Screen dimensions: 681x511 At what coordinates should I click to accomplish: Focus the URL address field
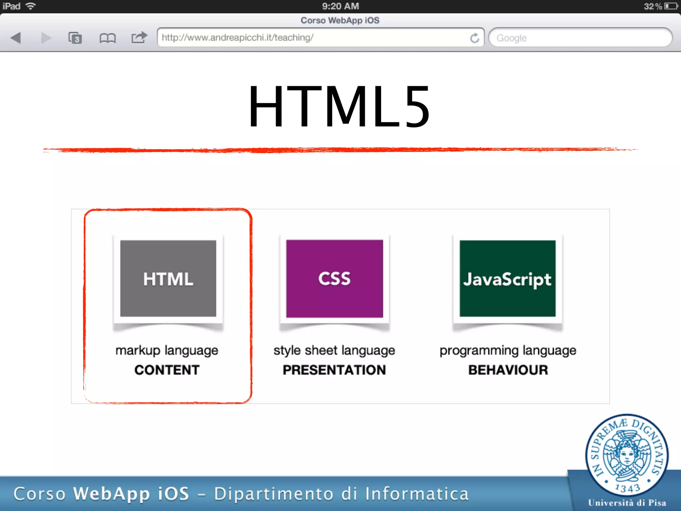pos(321,37)
